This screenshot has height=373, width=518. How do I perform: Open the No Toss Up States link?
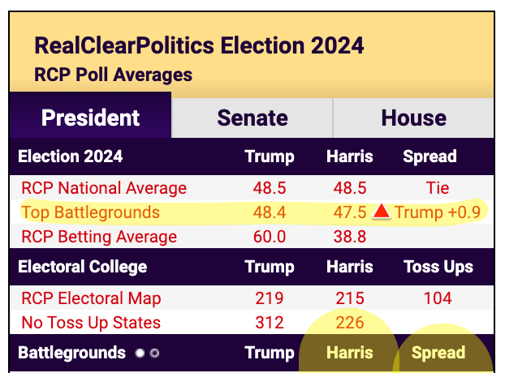pos(91,323)
